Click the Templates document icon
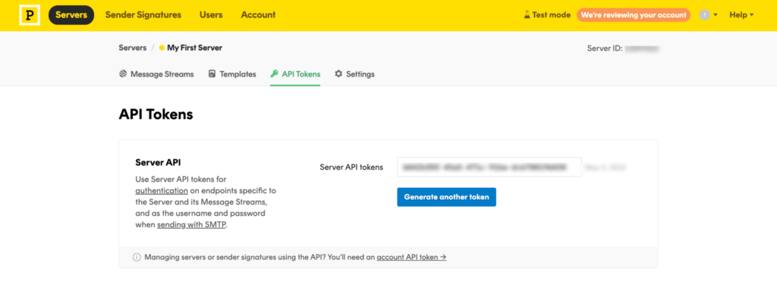The width and height of the screenshot is (777, 301). point(212,74)
